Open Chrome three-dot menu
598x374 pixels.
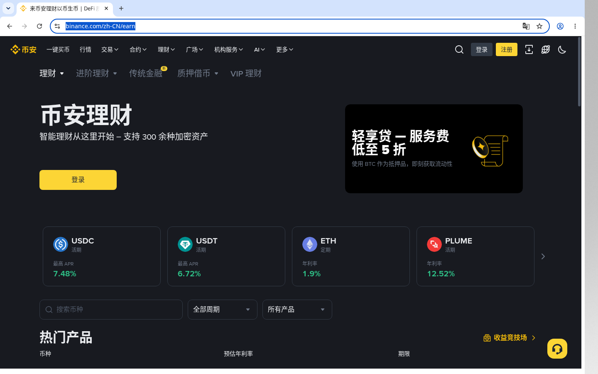(x=575, y=26)
